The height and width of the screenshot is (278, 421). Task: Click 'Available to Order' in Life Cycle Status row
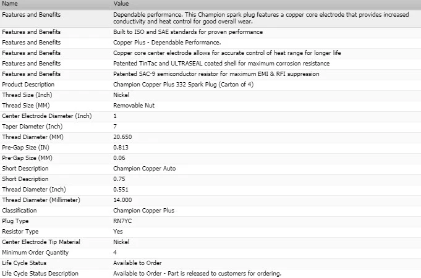(137, 263)
